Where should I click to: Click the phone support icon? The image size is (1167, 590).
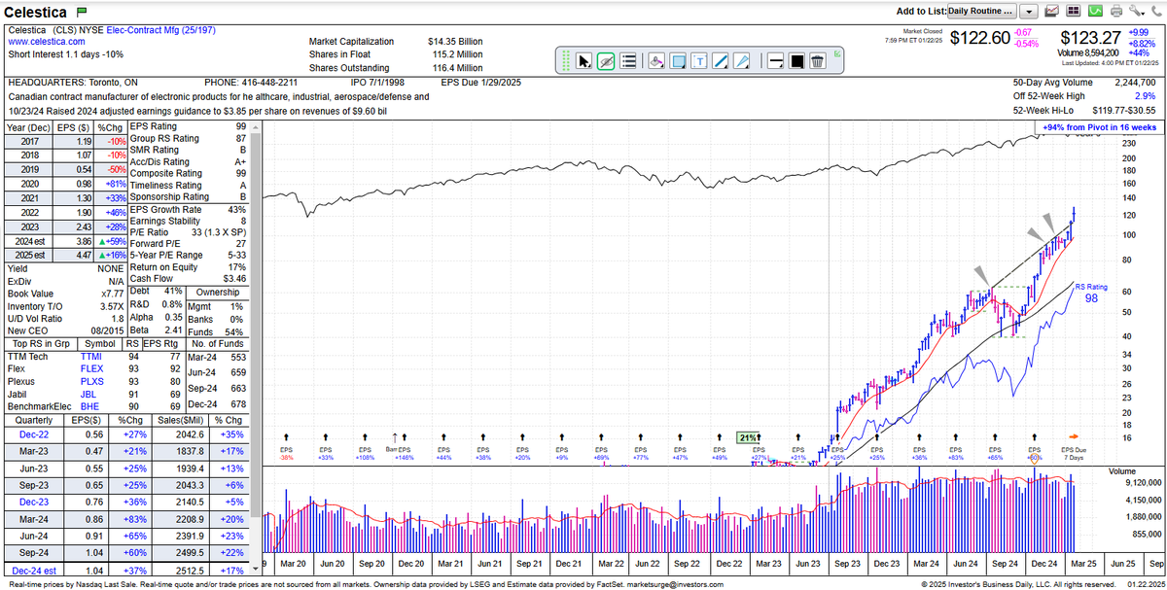point(1156,11)
